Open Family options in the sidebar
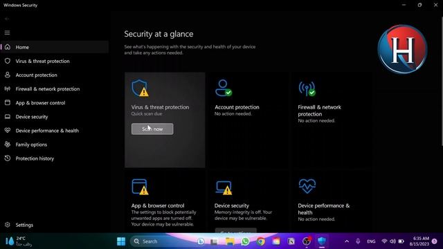Screen dimensions: 443x249 (x=55, y=145)
